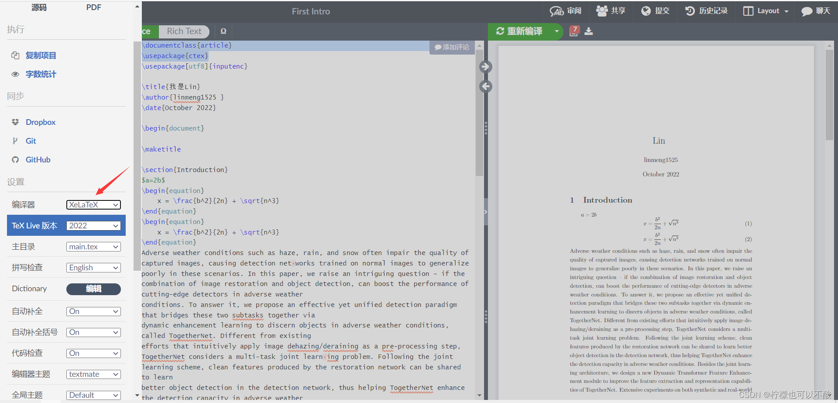The height and width of the screenshot is (403, 838).
Task: Click the recompile refresh icon
Action: [500, 31]
